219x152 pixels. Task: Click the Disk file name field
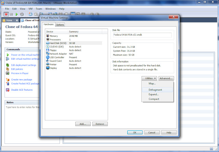[x=142, y=35]
